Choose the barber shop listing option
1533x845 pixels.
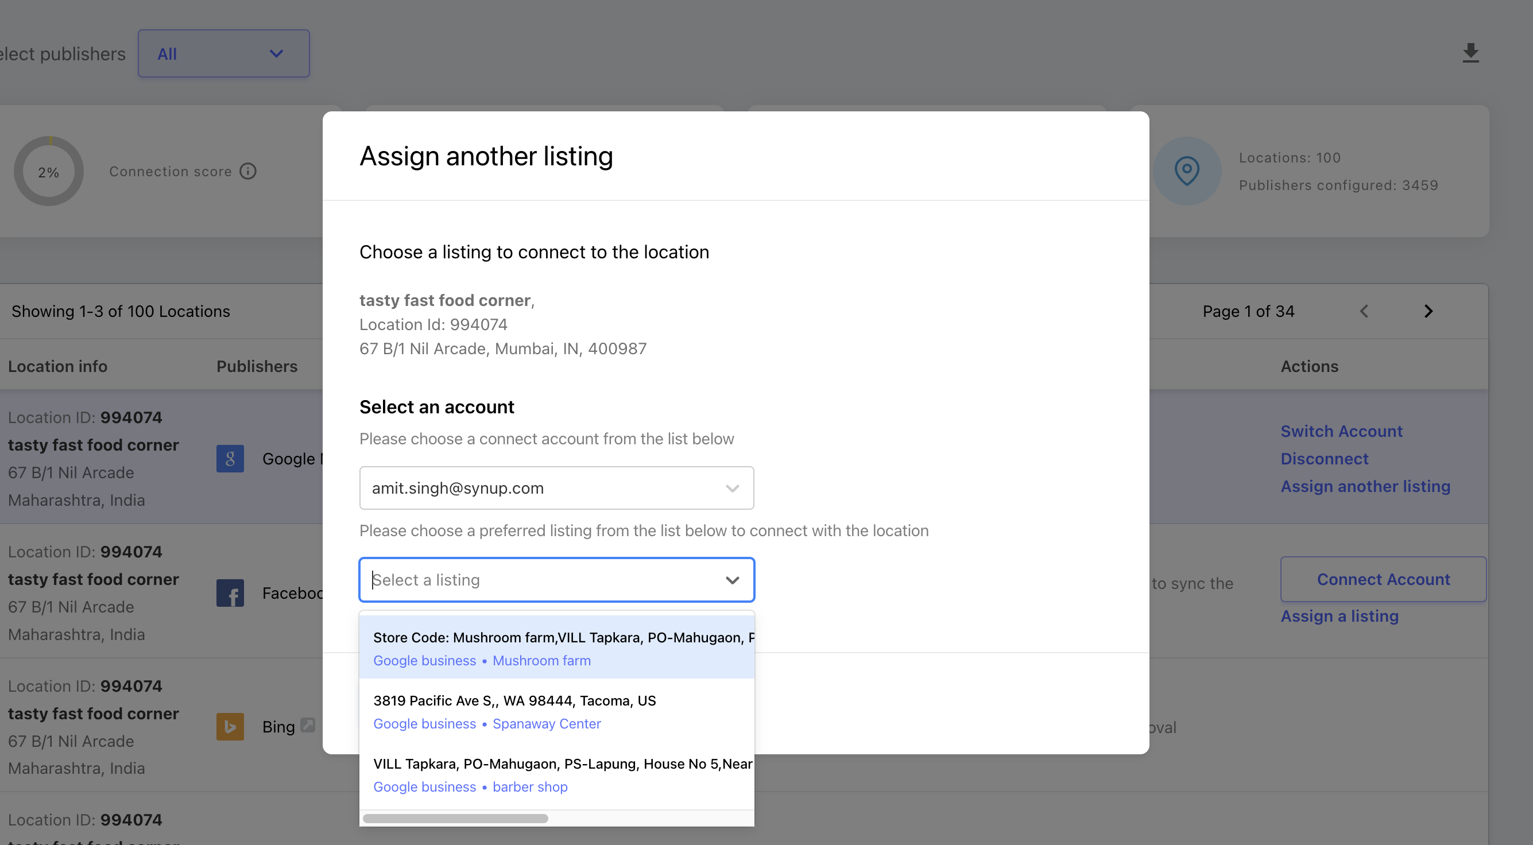coord(556,775)
